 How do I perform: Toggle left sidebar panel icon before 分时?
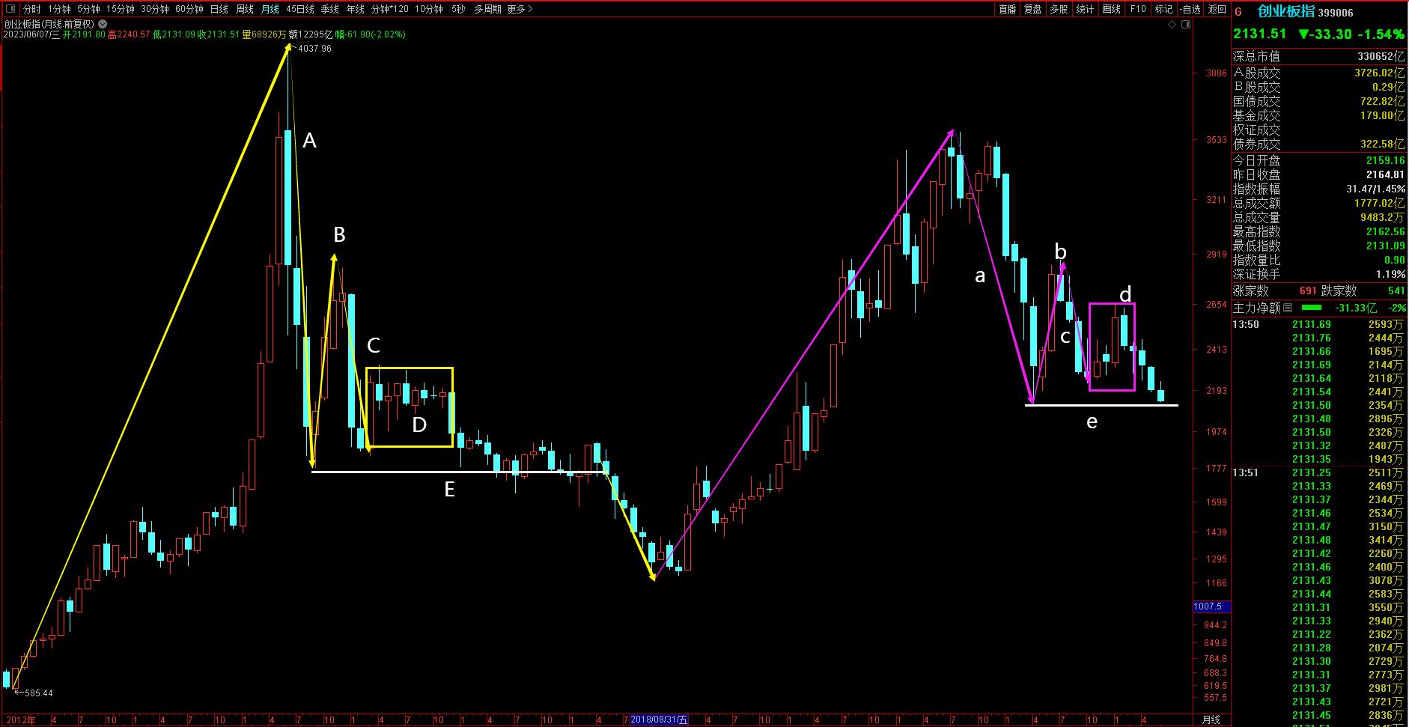11,9
